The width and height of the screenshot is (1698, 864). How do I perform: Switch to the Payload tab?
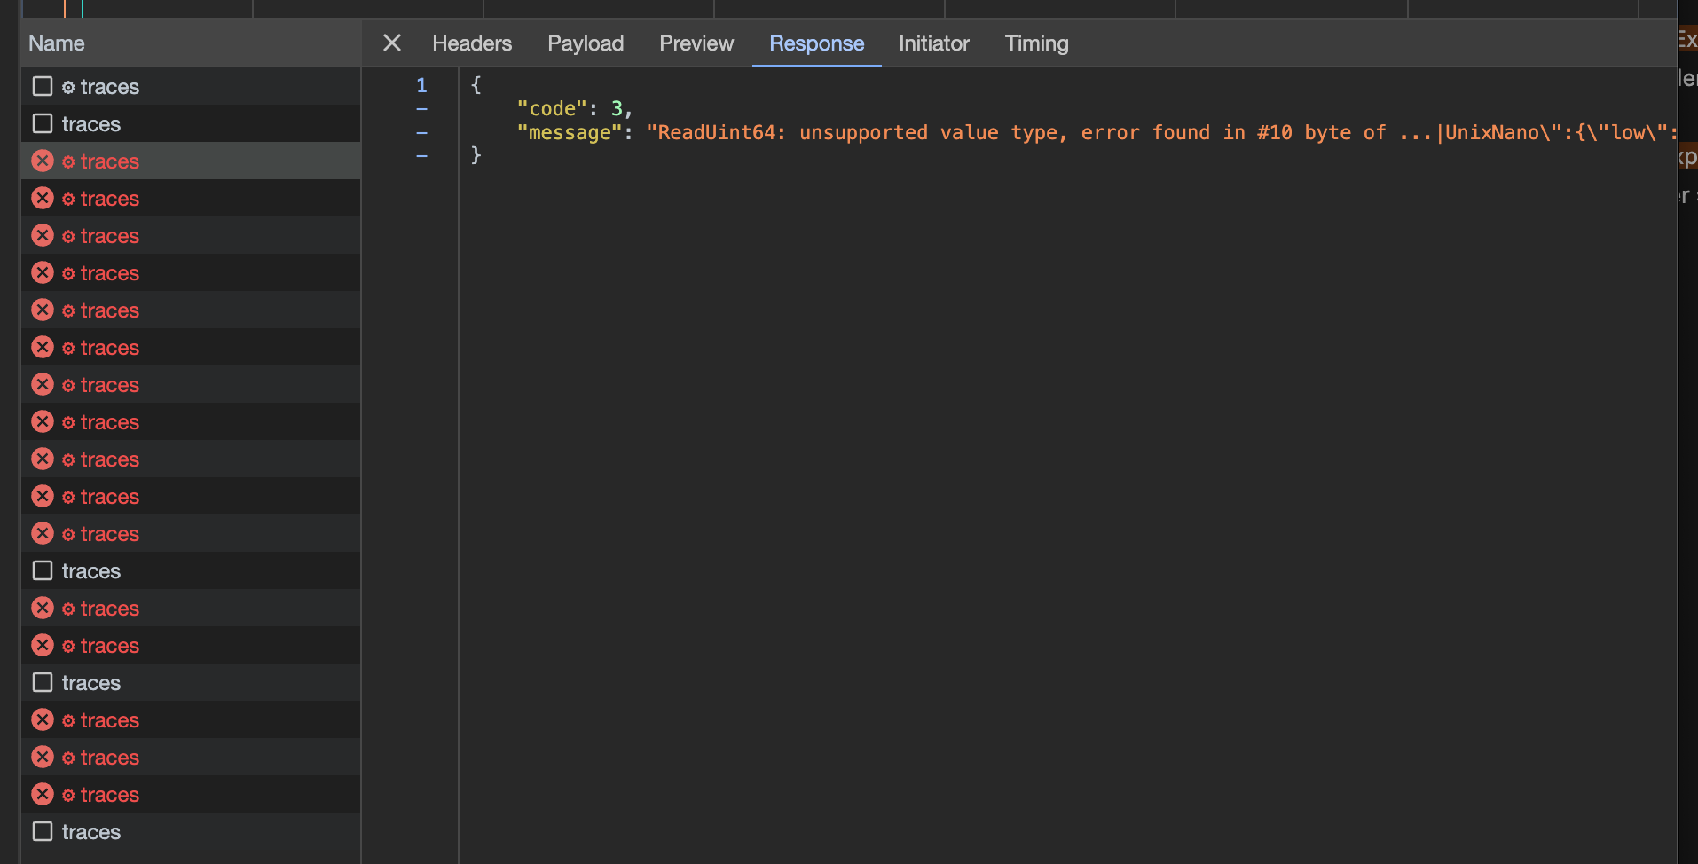(586, 43)
